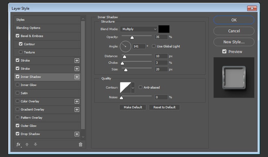
Task: Select the Outer Glow effect entry
Action: [29, 126]
